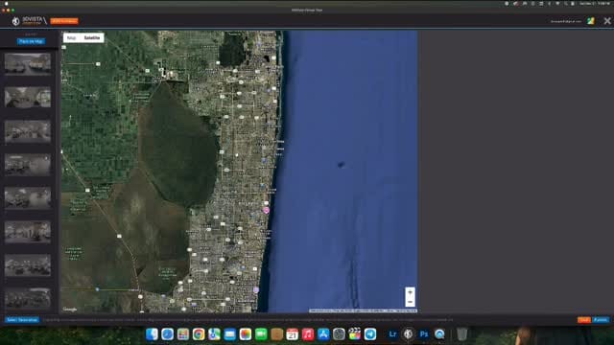614x345 pixels.
Task: Open 3DVista app icon in the dock
Action: [x=408, y=334]
